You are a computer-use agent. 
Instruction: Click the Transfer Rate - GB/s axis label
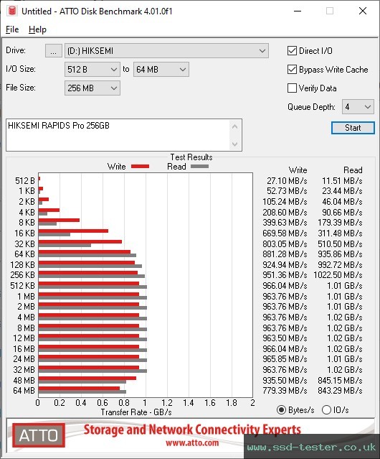136,412
